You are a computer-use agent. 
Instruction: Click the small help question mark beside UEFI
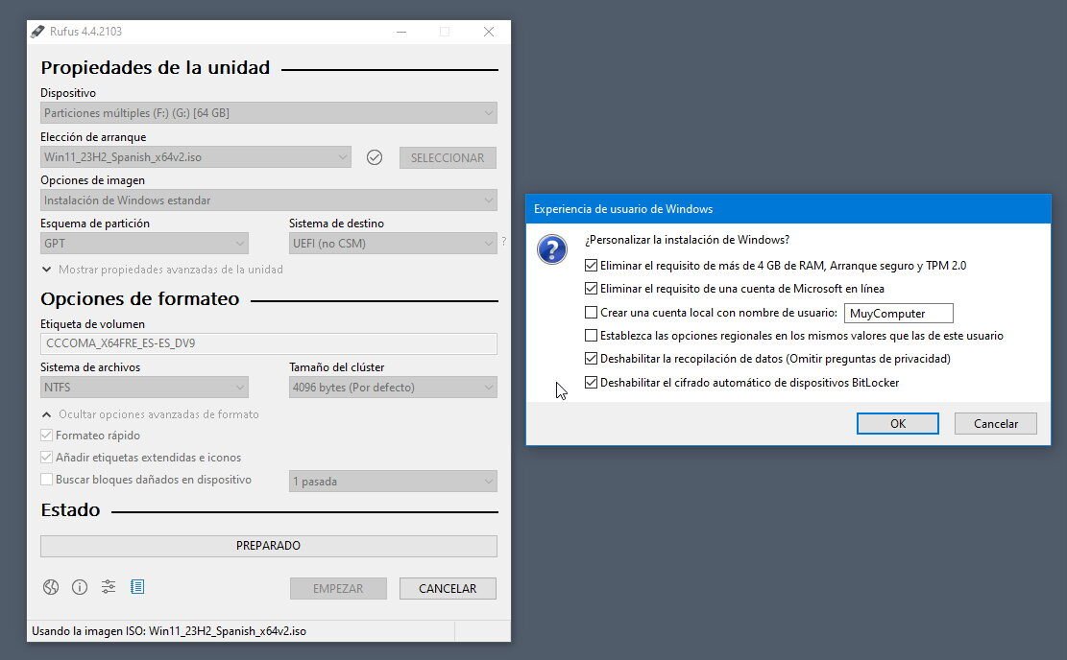point(503,241)
